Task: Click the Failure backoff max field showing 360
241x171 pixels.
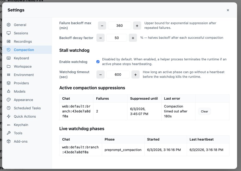Action: [x=120, y=26]
